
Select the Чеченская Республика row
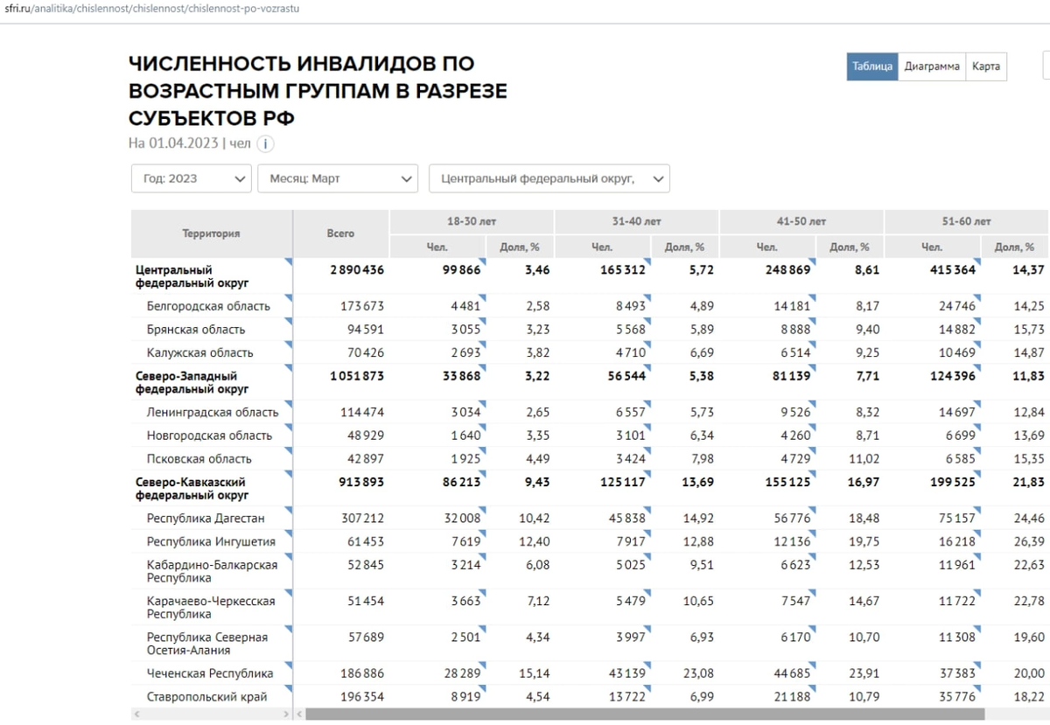click(591, 673)
